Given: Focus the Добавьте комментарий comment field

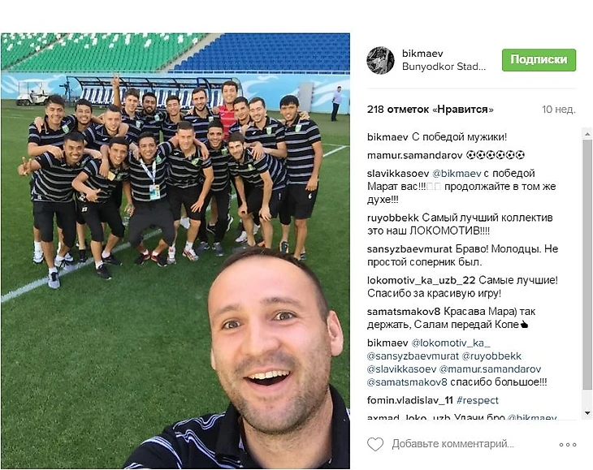Looking at the screenshot, I should click(452, 443).
